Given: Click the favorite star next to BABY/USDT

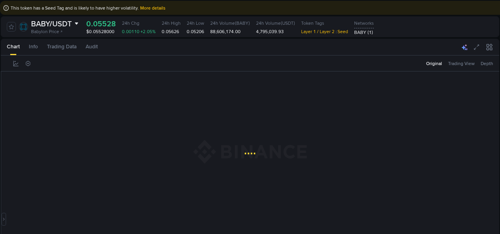Looking at the screenshot, I should [x=11, y=27].
